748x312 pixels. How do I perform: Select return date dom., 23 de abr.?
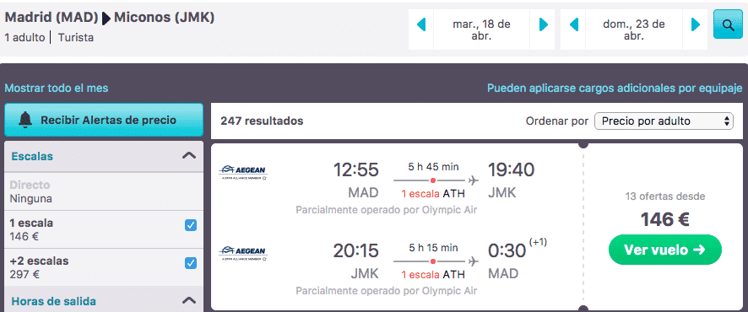[x=634, y=30]
